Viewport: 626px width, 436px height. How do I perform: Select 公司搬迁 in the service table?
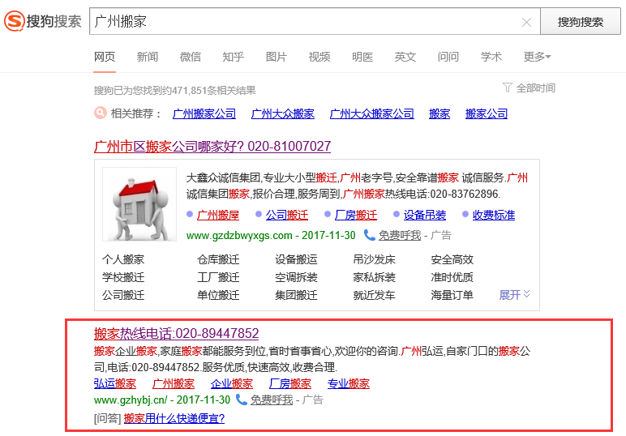pyautogui.click(x=123, y=295)
